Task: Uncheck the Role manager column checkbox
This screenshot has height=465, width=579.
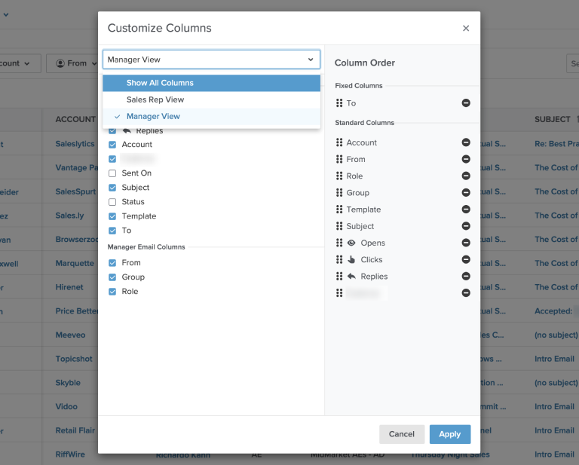Action: click(112, 292)
